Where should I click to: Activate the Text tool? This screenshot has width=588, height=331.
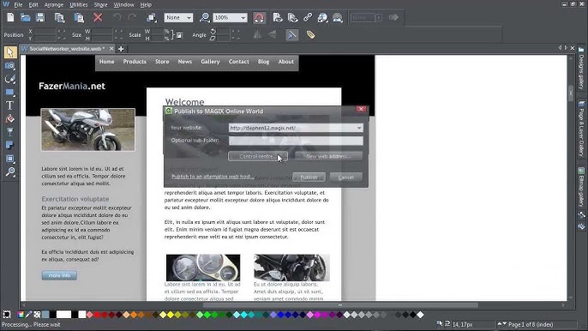click(x=10, y=105)
